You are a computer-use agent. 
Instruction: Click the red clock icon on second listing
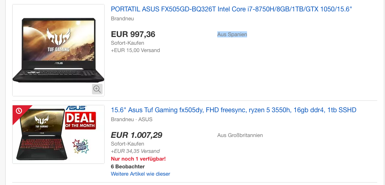(19, 111)
